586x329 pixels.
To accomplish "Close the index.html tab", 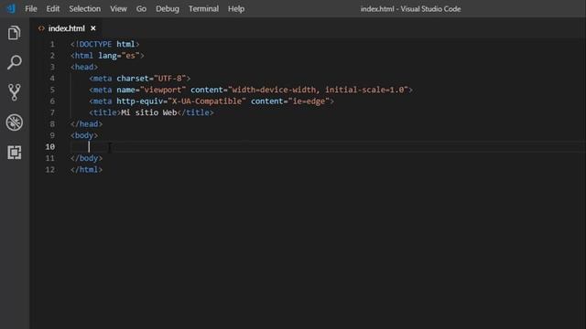I will (93, 28).
